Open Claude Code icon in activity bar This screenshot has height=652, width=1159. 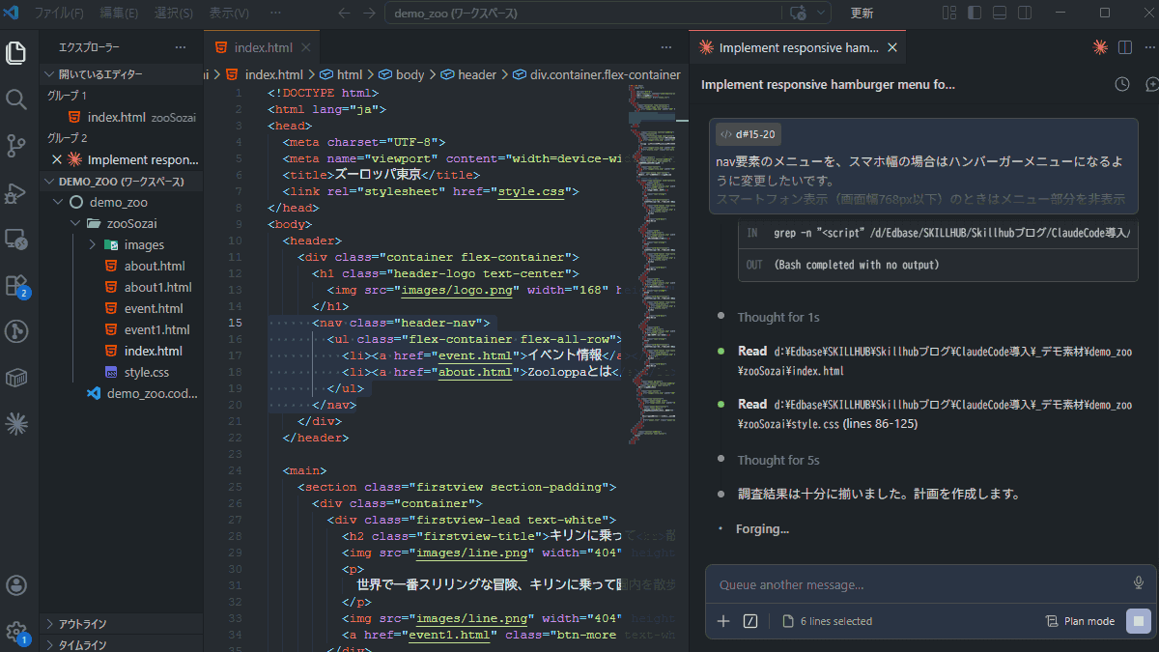16,422
